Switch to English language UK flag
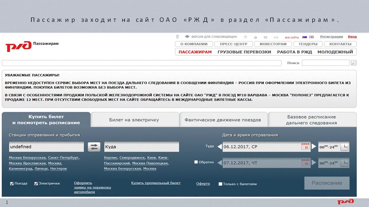This screenshot has width=369, height=207. (311, 37)
